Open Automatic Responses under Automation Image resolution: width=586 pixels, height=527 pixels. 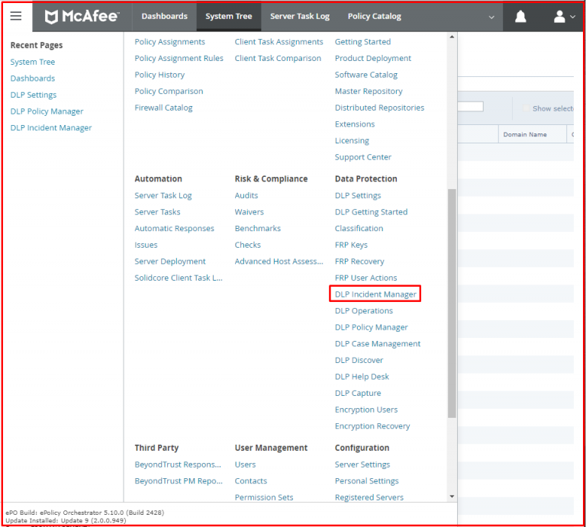(x=174, y=229)
